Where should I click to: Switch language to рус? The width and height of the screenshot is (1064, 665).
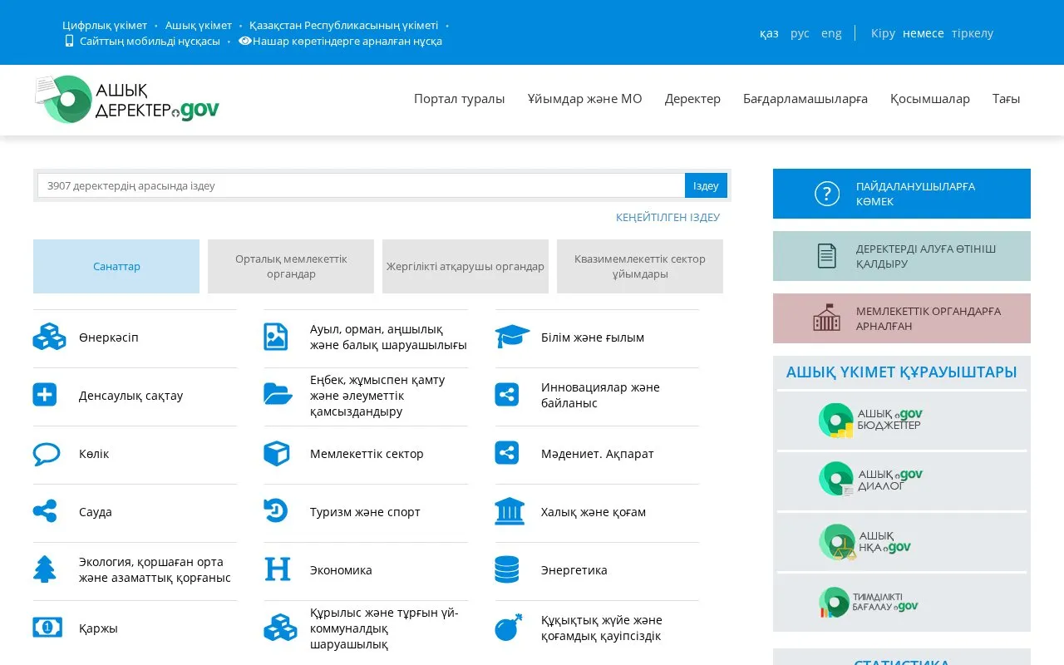(x=800, y=33)
